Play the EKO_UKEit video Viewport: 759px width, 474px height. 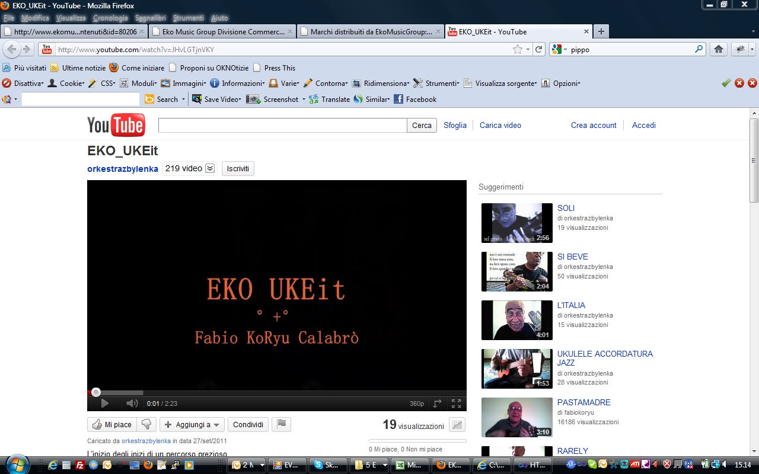(104, 403)
